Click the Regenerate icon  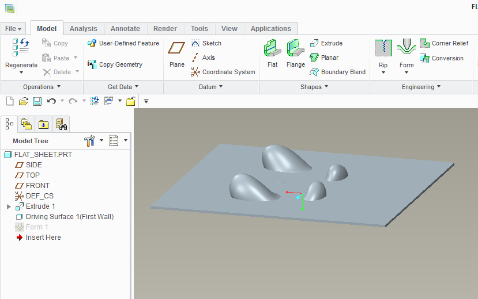coord(21,47)
